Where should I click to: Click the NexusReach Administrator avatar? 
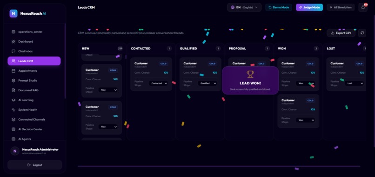pyautogui.click(x=15, y=151)
